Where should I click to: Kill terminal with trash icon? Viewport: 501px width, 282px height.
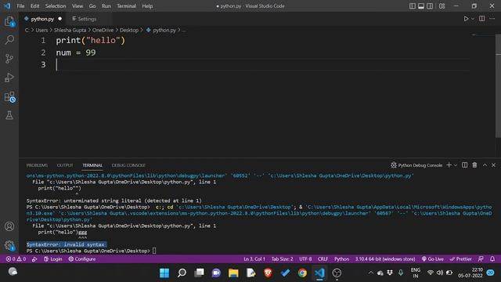[474, 165]
